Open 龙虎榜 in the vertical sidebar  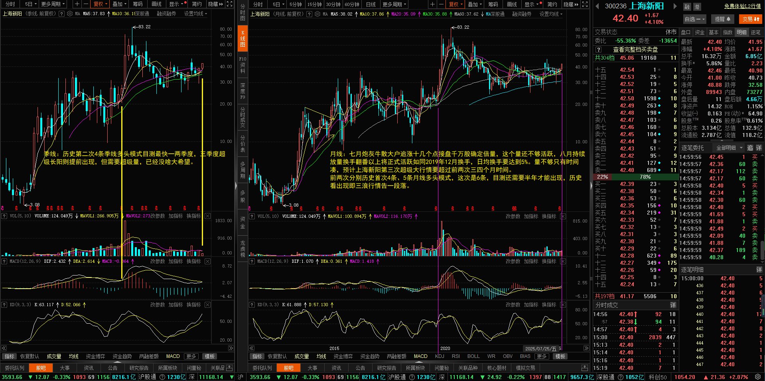pyautogui.click(x=243, y=249)
